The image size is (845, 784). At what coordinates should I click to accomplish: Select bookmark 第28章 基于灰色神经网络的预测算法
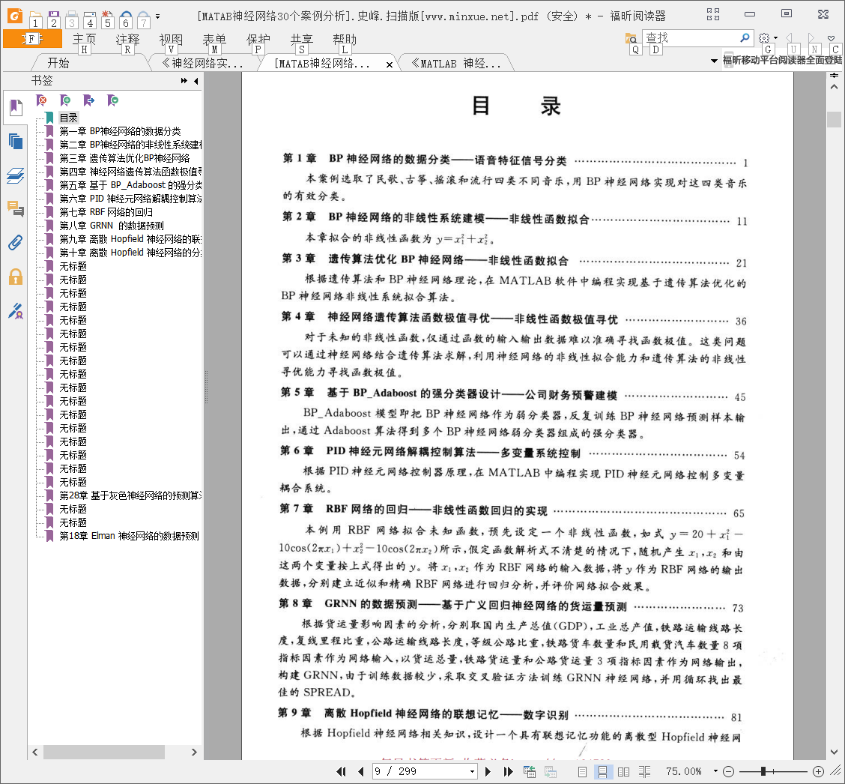(130, 495)
